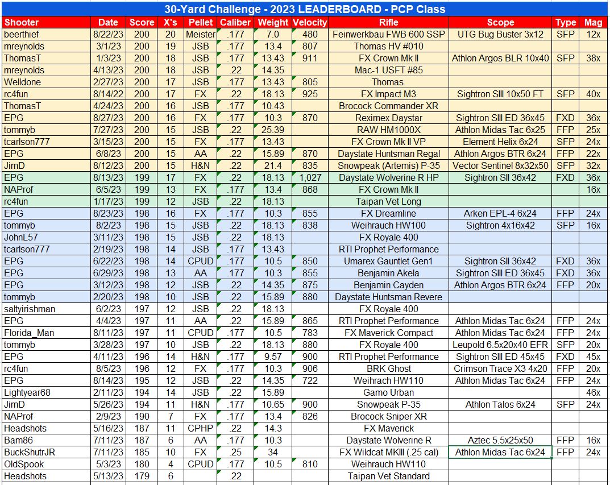
Task: Select the Velocity column header
Action: pos(310,22)
